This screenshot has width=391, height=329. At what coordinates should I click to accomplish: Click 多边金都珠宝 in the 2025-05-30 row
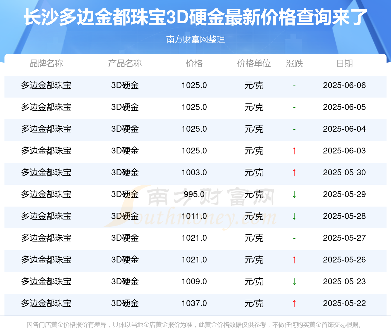pos(46,172)
